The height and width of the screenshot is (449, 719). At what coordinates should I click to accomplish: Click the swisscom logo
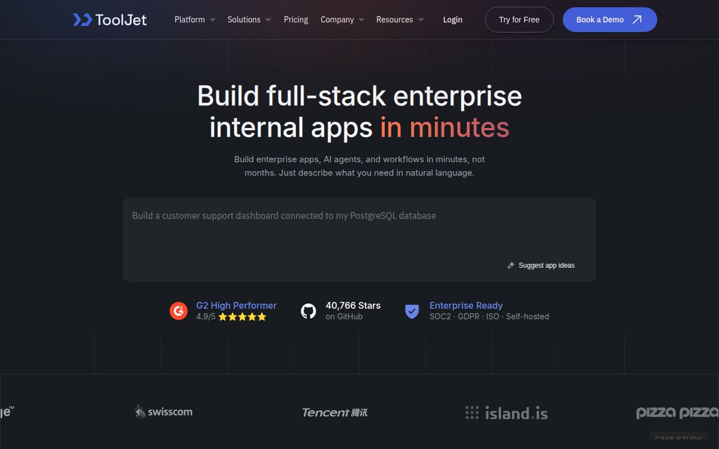(x=163, y=412)
